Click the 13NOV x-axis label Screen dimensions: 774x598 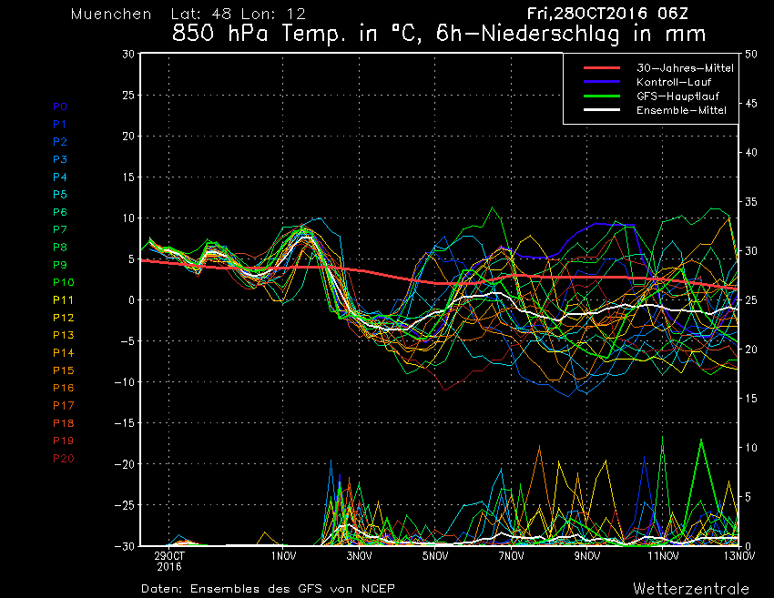(740, 556)
